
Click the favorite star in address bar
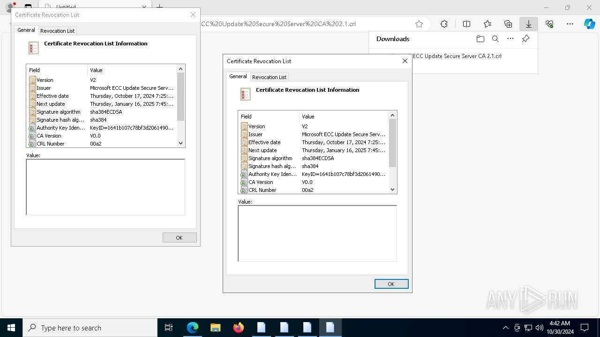click(x=419, y=24)
